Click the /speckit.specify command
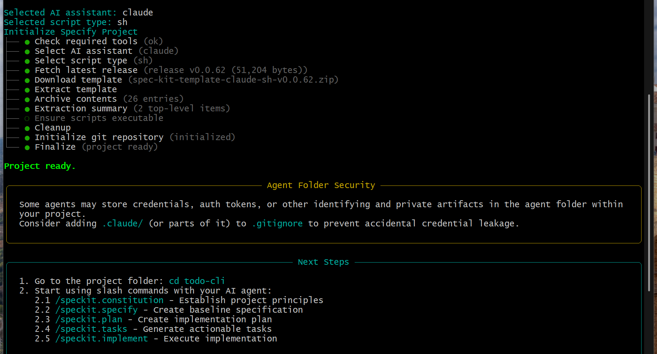Viewport: 657px width, 354px height. pos(97,310)
